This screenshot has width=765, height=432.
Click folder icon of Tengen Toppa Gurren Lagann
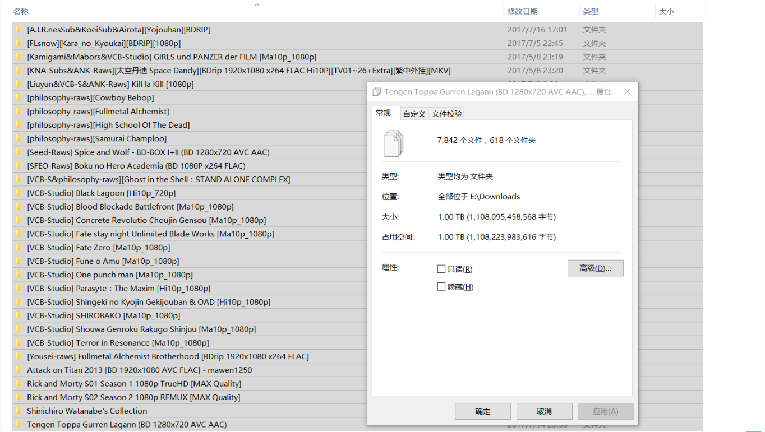pos(19,424)
